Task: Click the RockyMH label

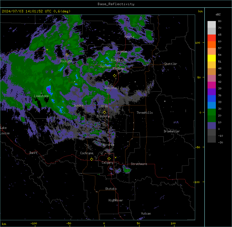Action: (x=66, y=61)
